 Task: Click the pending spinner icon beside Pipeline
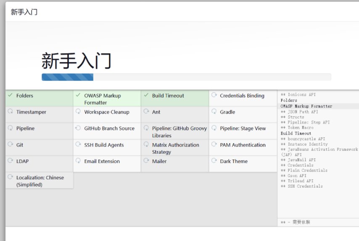(x=11, y=128)
